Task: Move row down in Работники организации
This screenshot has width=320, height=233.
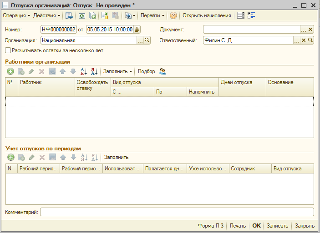Action: (x=73, y=71)
